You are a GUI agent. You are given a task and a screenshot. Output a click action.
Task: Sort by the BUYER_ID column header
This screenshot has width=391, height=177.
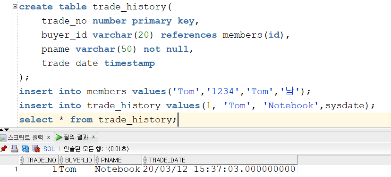pos(76,160)
